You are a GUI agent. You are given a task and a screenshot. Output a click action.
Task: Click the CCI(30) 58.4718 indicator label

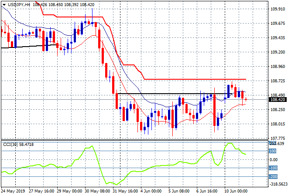[18, 145]
